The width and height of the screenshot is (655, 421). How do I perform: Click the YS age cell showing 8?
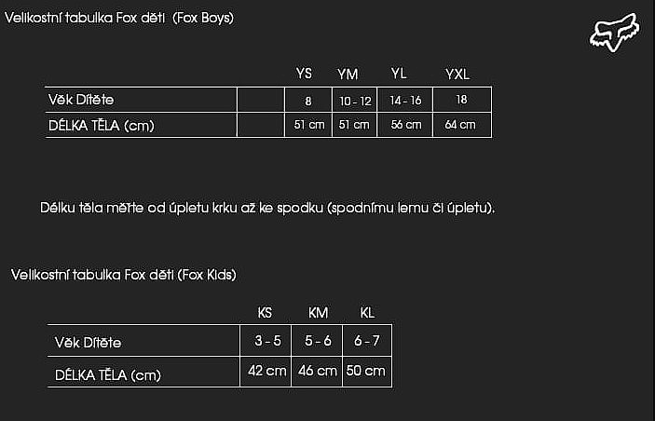[x=308, y=101]
